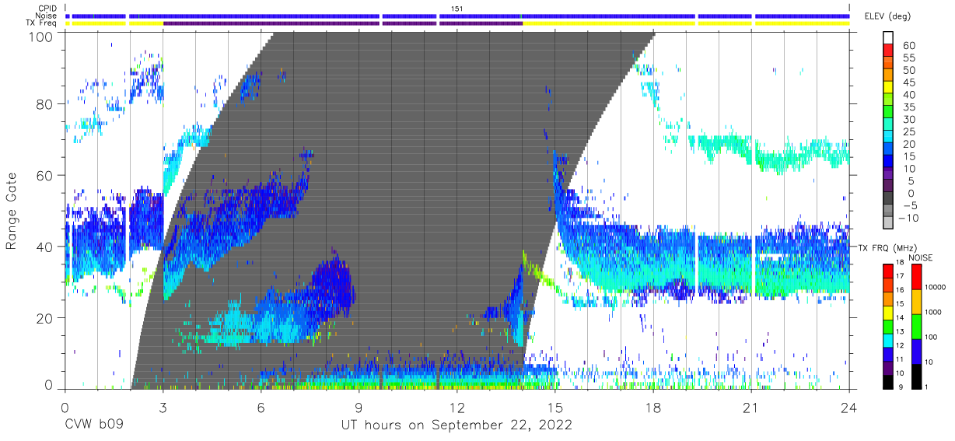Click the red 60-degree elevation swatch
Screen dimensions: 955x441
888,51
